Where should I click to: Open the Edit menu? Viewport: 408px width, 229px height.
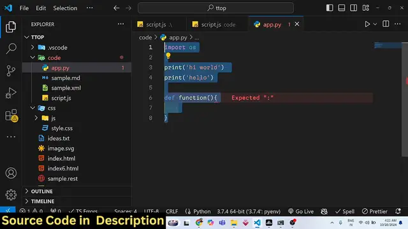(x=41, y=8)
